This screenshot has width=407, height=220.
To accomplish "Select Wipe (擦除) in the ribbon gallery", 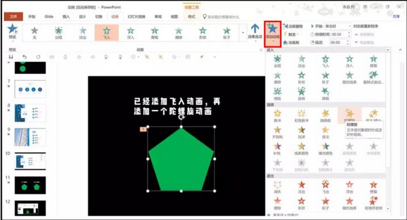I will (x=178, y=33).
